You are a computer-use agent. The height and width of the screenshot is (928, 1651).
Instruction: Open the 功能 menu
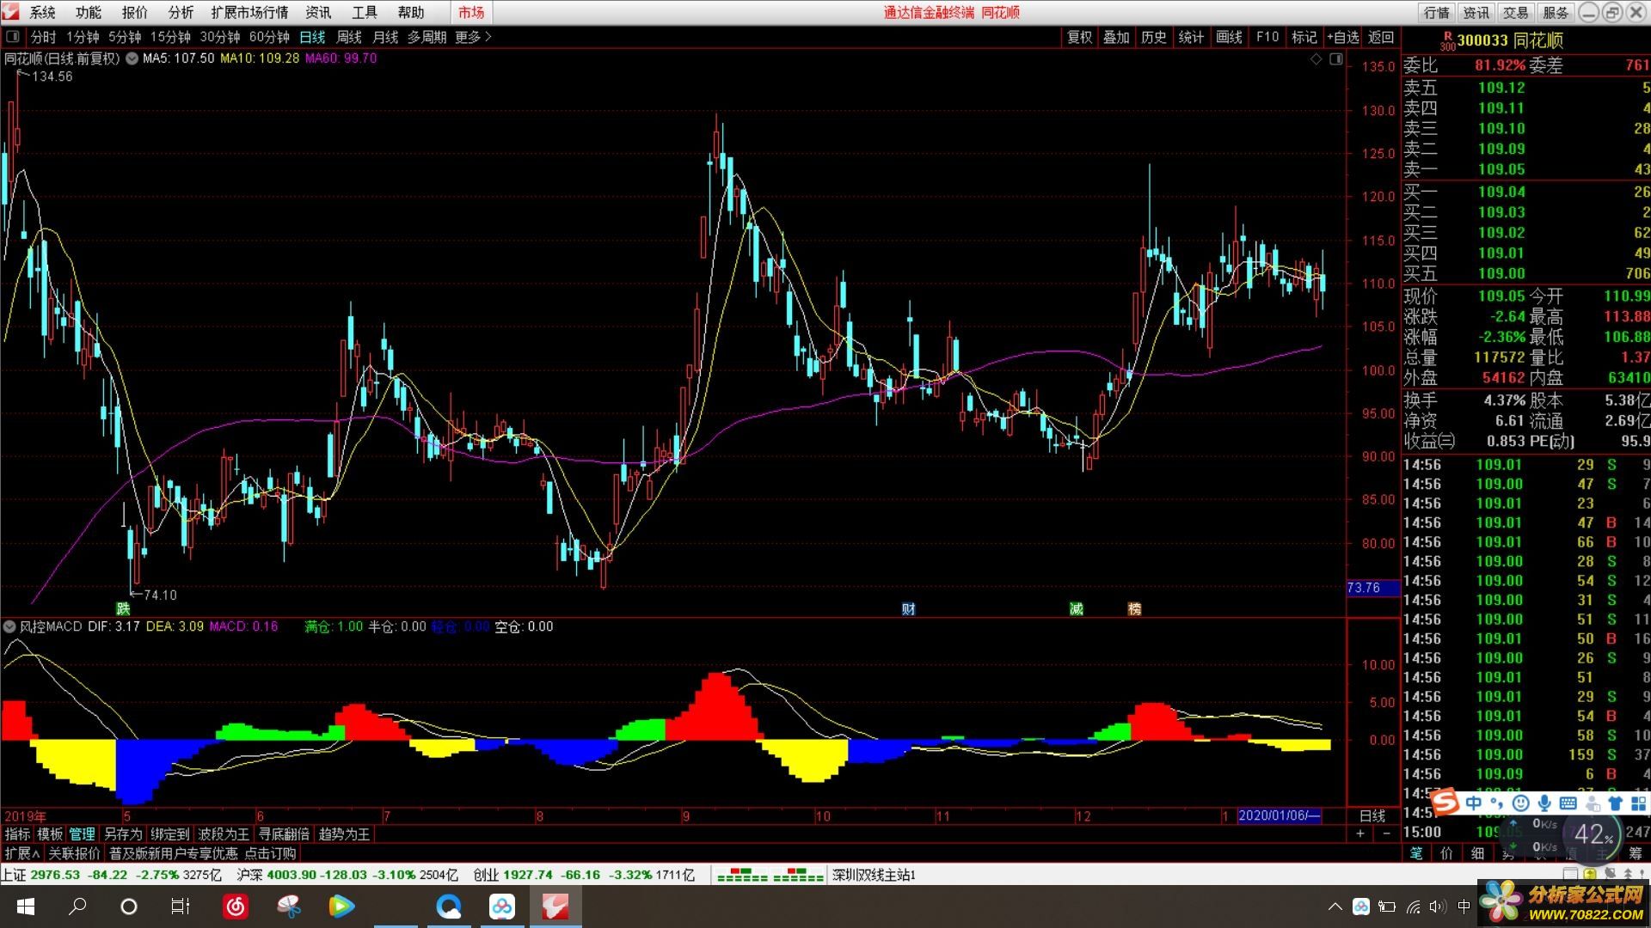point(89,12)
